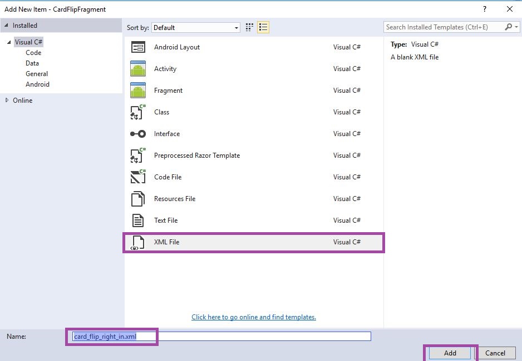The width and height of the screenshot is (522, 361).
Task: Select the Android category
Action: pos(37,84)
